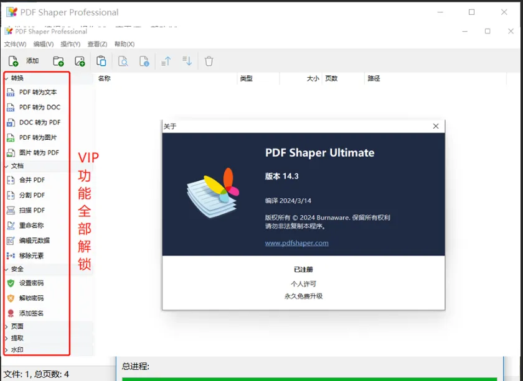Collapse the 转换 section
The height and width of the screenshot is (381, 523).
click(x=6, y=78)
